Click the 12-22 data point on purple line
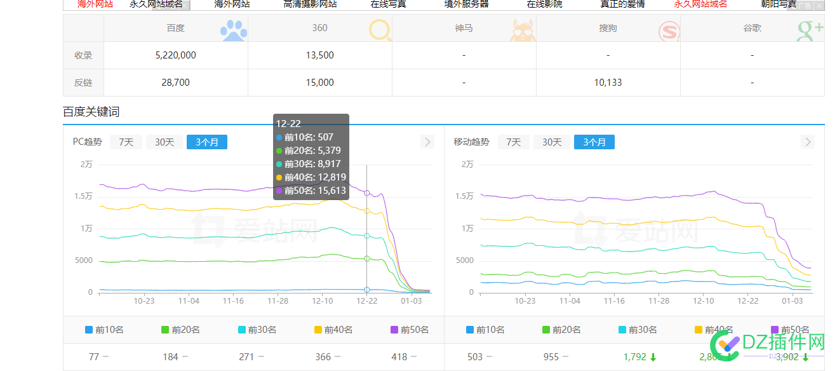 coord(367,192)
